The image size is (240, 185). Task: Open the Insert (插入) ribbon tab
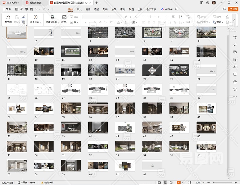point(79,9)
